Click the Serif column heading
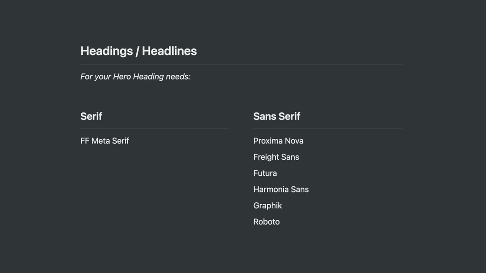The image size is (486, 273). 91,117
